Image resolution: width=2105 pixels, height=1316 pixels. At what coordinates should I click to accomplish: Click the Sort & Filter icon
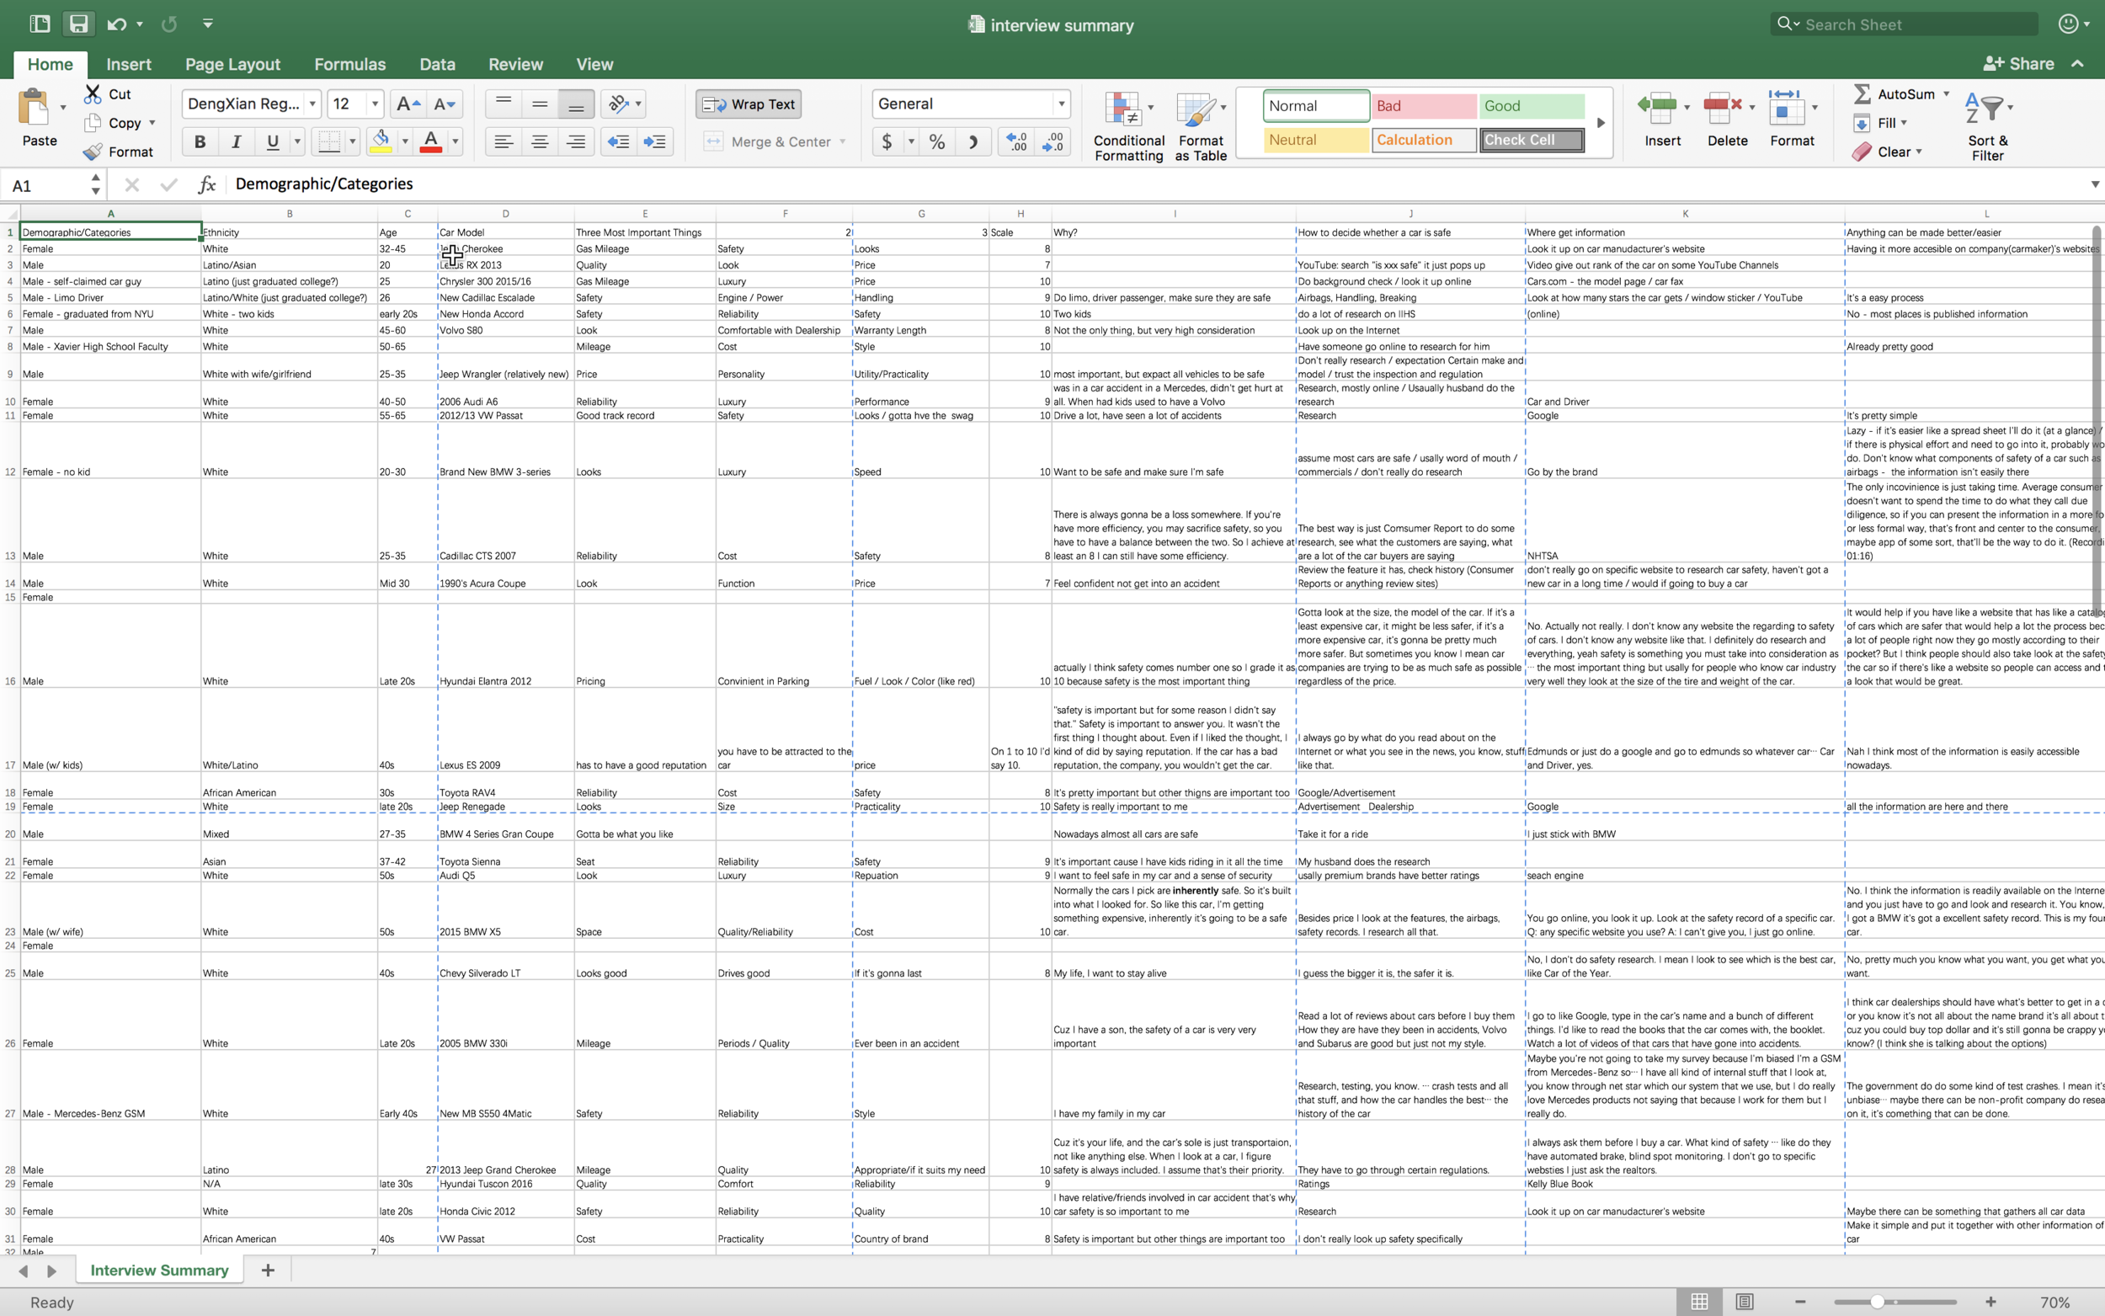pyautogui.click(x=1987, y=126)
